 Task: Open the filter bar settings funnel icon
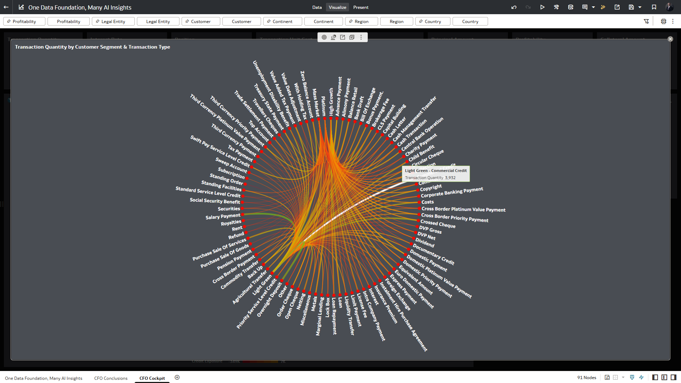point(646,21)
